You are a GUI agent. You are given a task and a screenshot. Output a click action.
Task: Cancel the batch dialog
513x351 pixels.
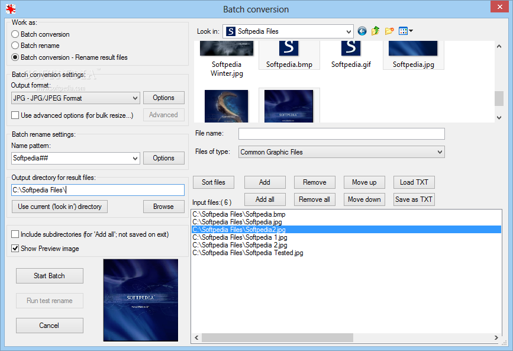[49, 326]
